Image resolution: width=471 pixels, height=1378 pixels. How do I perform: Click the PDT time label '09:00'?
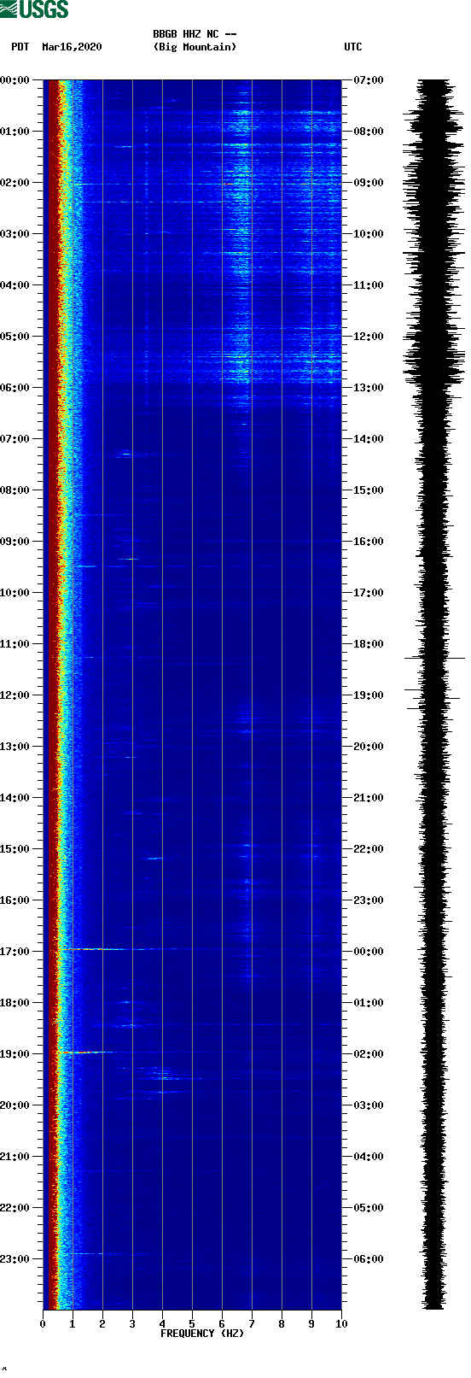point(15,542)
